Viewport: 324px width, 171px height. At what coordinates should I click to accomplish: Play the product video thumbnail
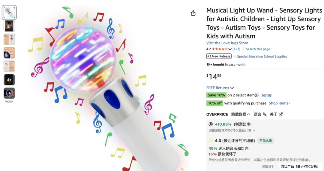[x=9, y=93]
